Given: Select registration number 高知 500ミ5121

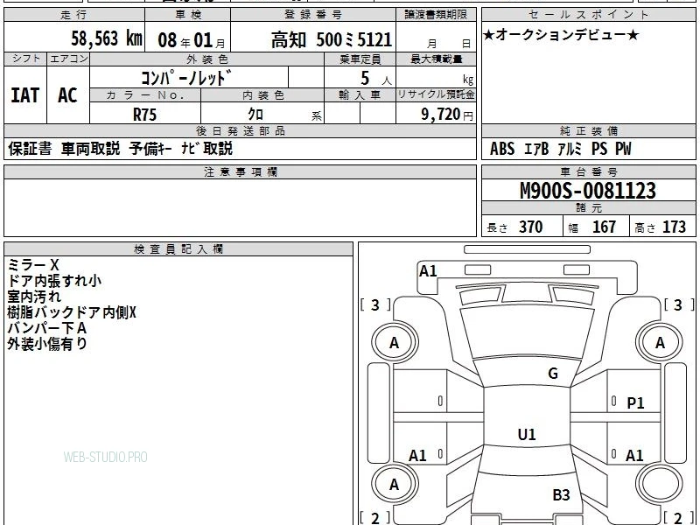Looking at the screenshot, I should [332, 39].
